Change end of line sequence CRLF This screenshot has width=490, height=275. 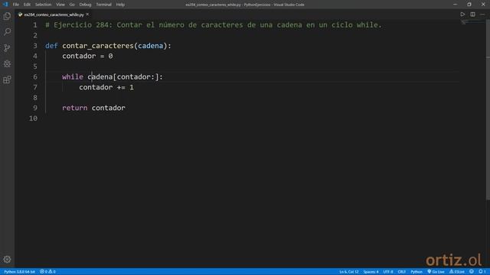pyautogui.click(x=401, y=272)
